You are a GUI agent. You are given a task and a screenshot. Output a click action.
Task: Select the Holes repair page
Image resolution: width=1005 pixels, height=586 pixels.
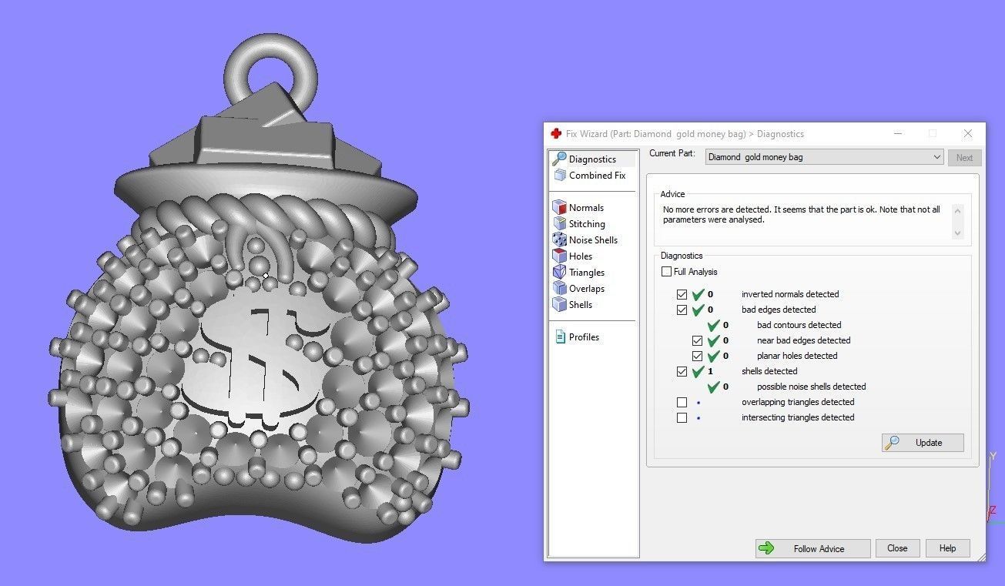[578, 256]
